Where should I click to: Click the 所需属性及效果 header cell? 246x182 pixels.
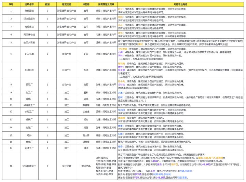pyautogui.click(x=106, y=4)
